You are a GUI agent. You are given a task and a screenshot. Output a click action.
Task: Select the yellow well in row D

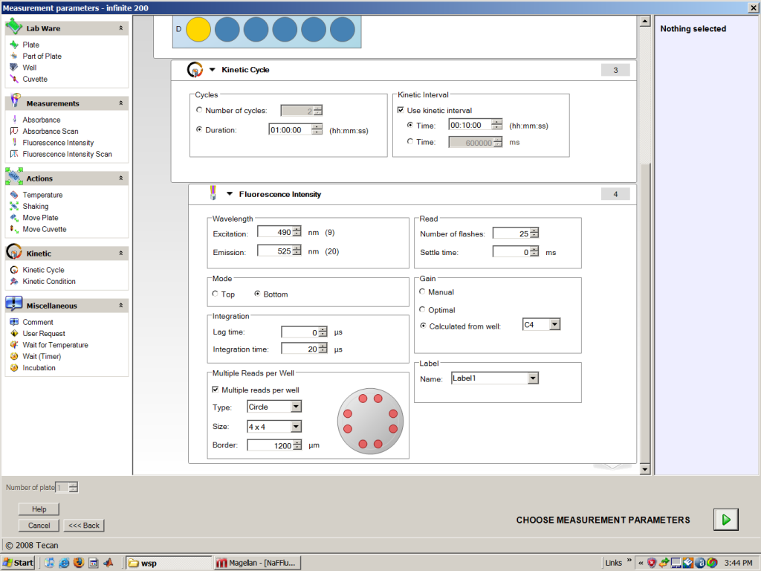(x=198, y=30)
